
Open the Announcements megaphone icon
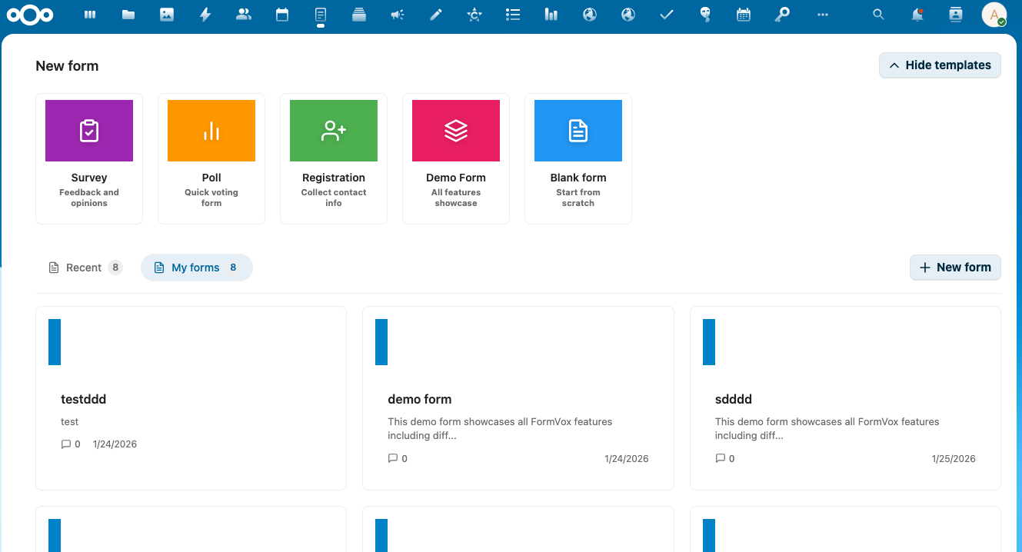pyautogui.click(x=398, y=15)
